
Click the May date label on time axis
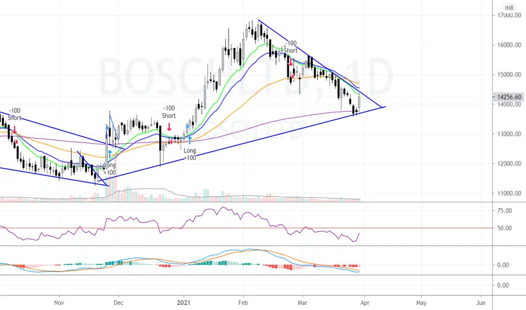pos(422,303)
